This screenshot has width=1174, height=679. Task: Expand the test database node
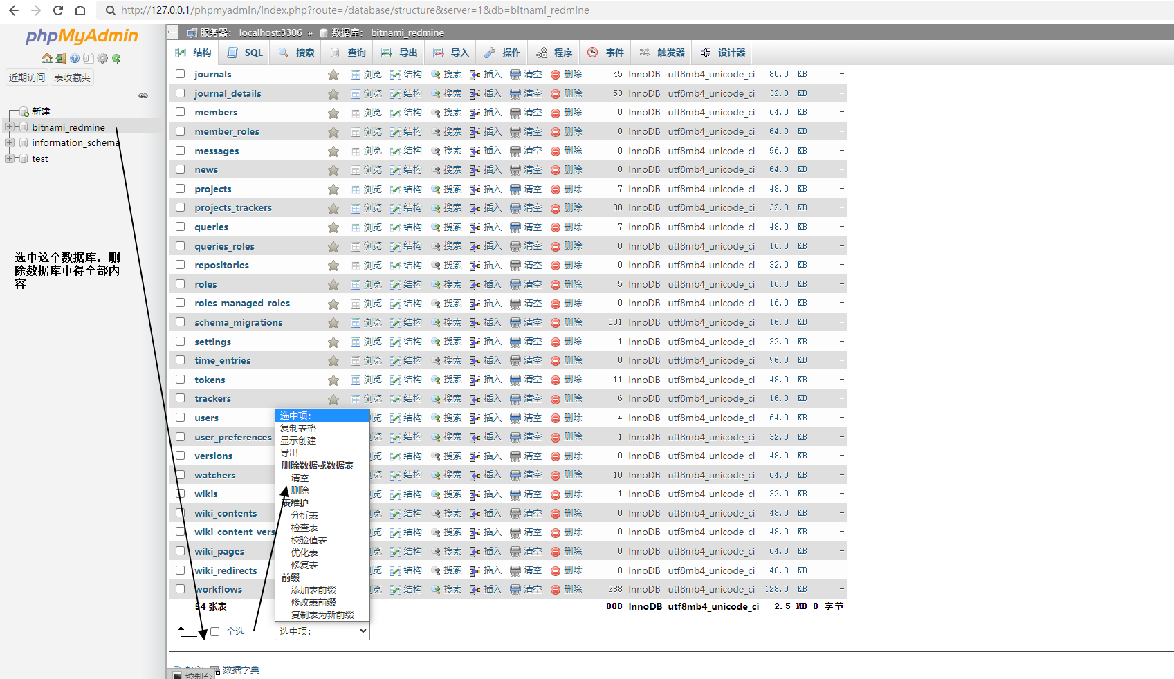pyautogui.click(x=10, y=158)
